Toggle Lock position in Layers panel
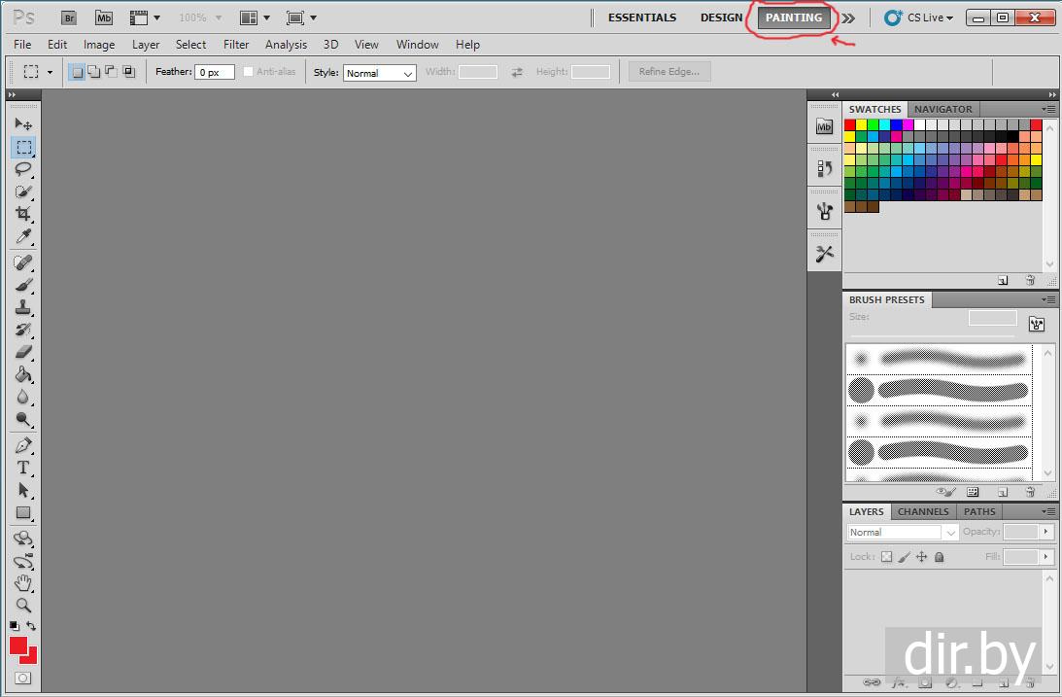 (x=922, y=557)
